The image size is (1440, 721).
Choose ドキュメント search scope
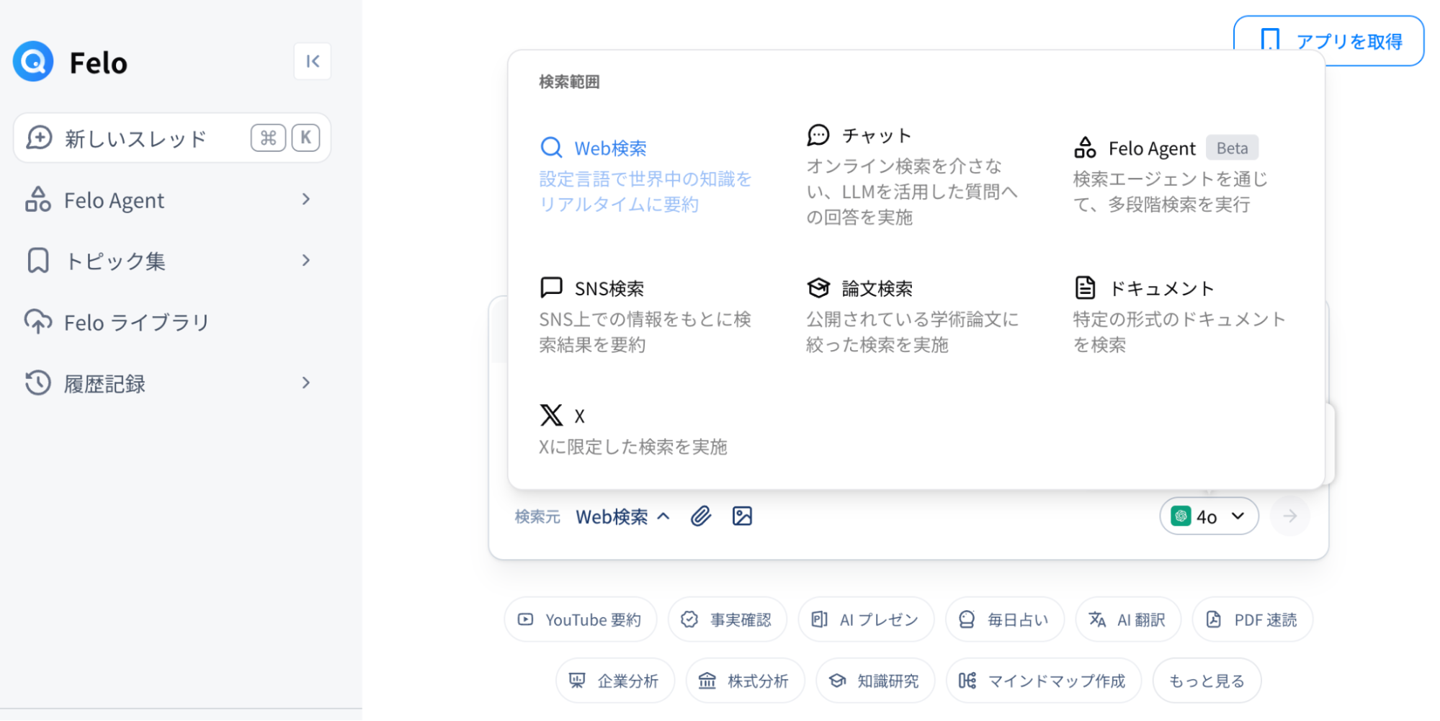(1179, 315)
